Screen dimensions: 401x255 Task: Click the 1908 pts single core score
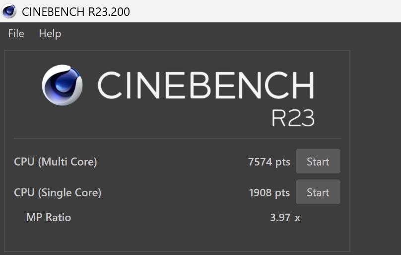(x=269, y=192)
